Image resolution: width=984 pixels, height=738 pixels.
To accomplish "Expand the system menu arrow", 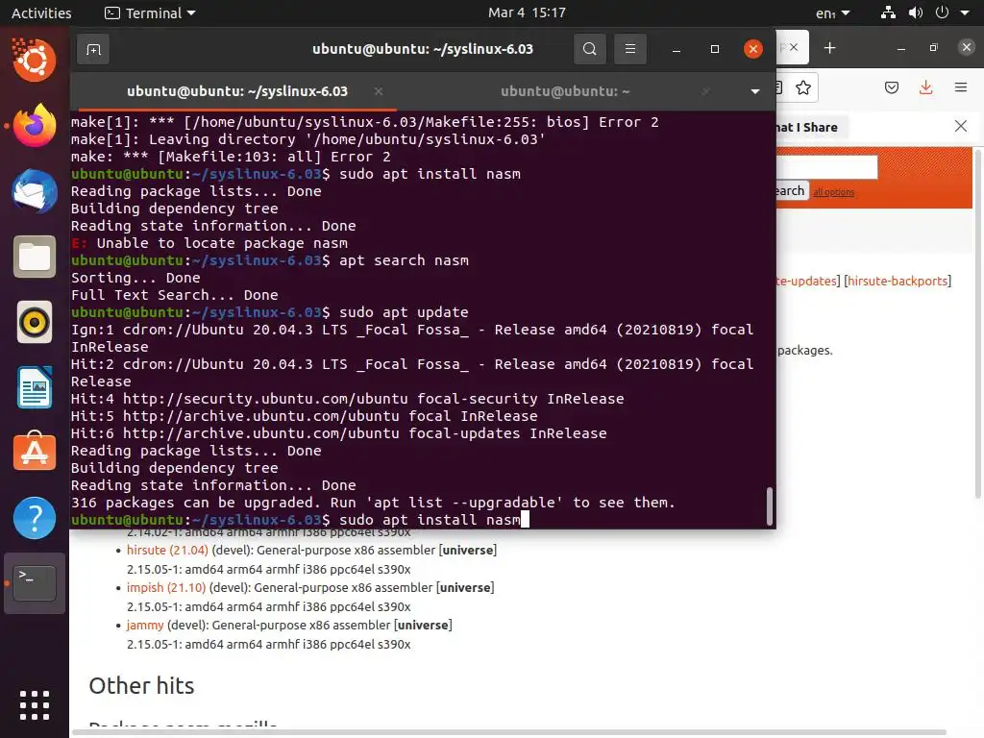I will 965,12.
